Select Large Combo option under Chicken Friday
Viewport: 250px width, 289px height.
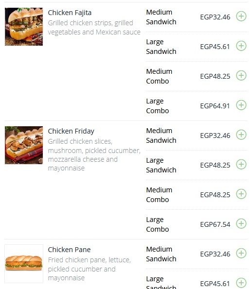[158, 224]
